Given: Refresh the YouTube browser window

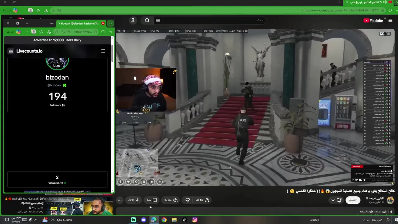Looking at the screenshot, I should click(390, 11).
